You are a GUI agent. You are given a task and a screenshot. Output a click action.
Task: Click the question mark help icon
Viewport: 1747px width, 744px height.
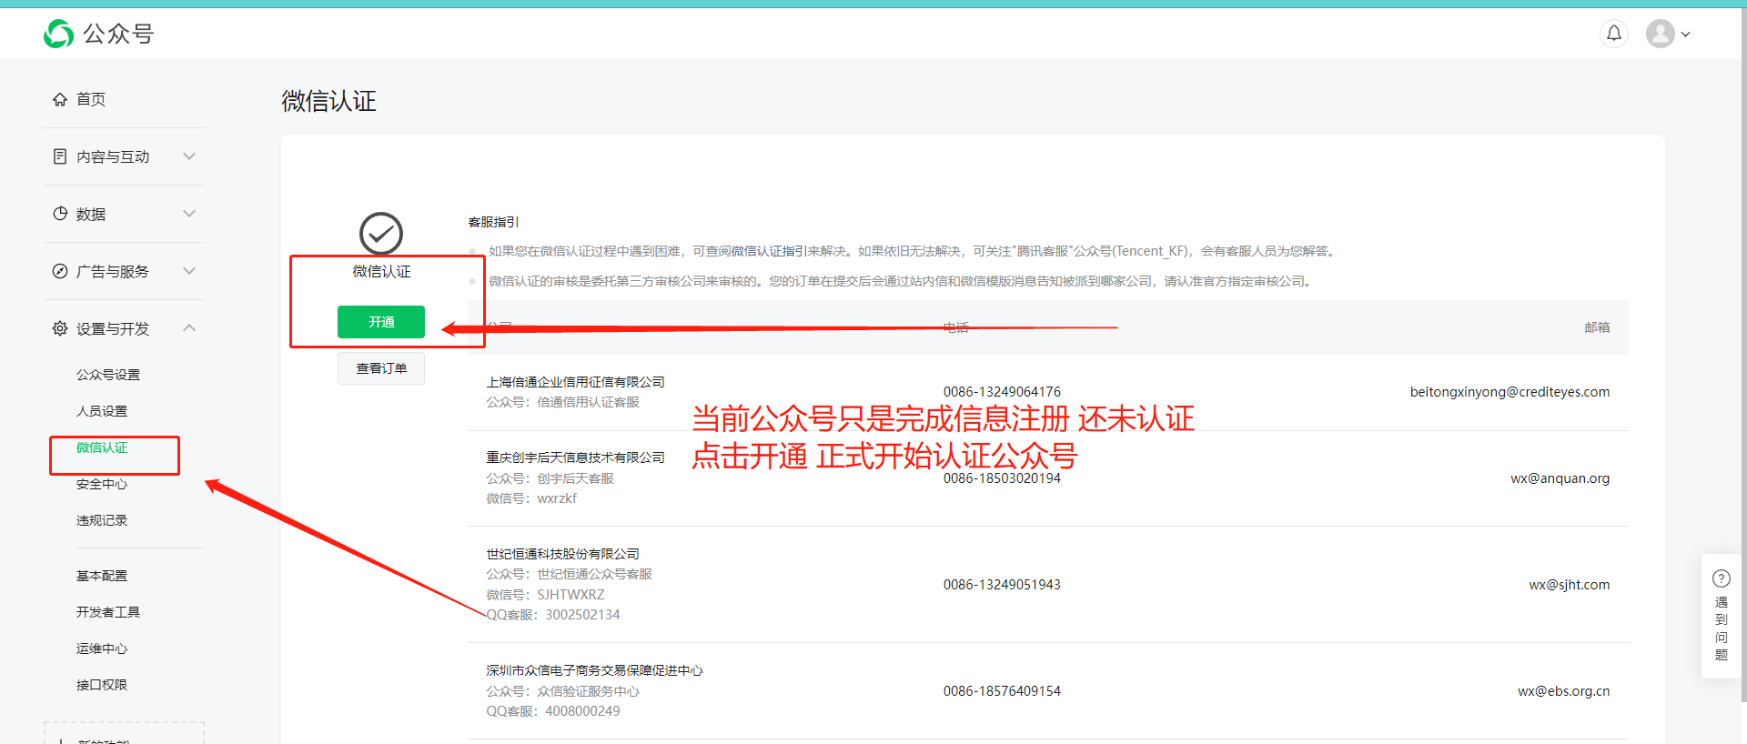(x=1722, y=578)
